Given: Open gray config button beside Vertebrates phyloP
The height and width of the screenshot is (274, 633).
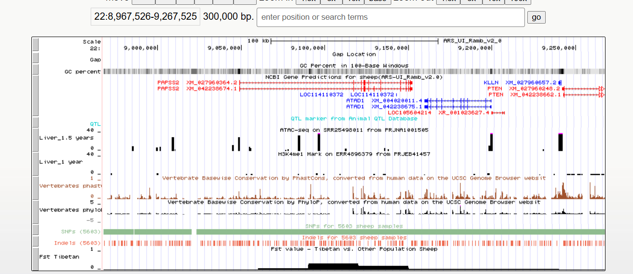Looking at the screenshot, I should (35, 212).
